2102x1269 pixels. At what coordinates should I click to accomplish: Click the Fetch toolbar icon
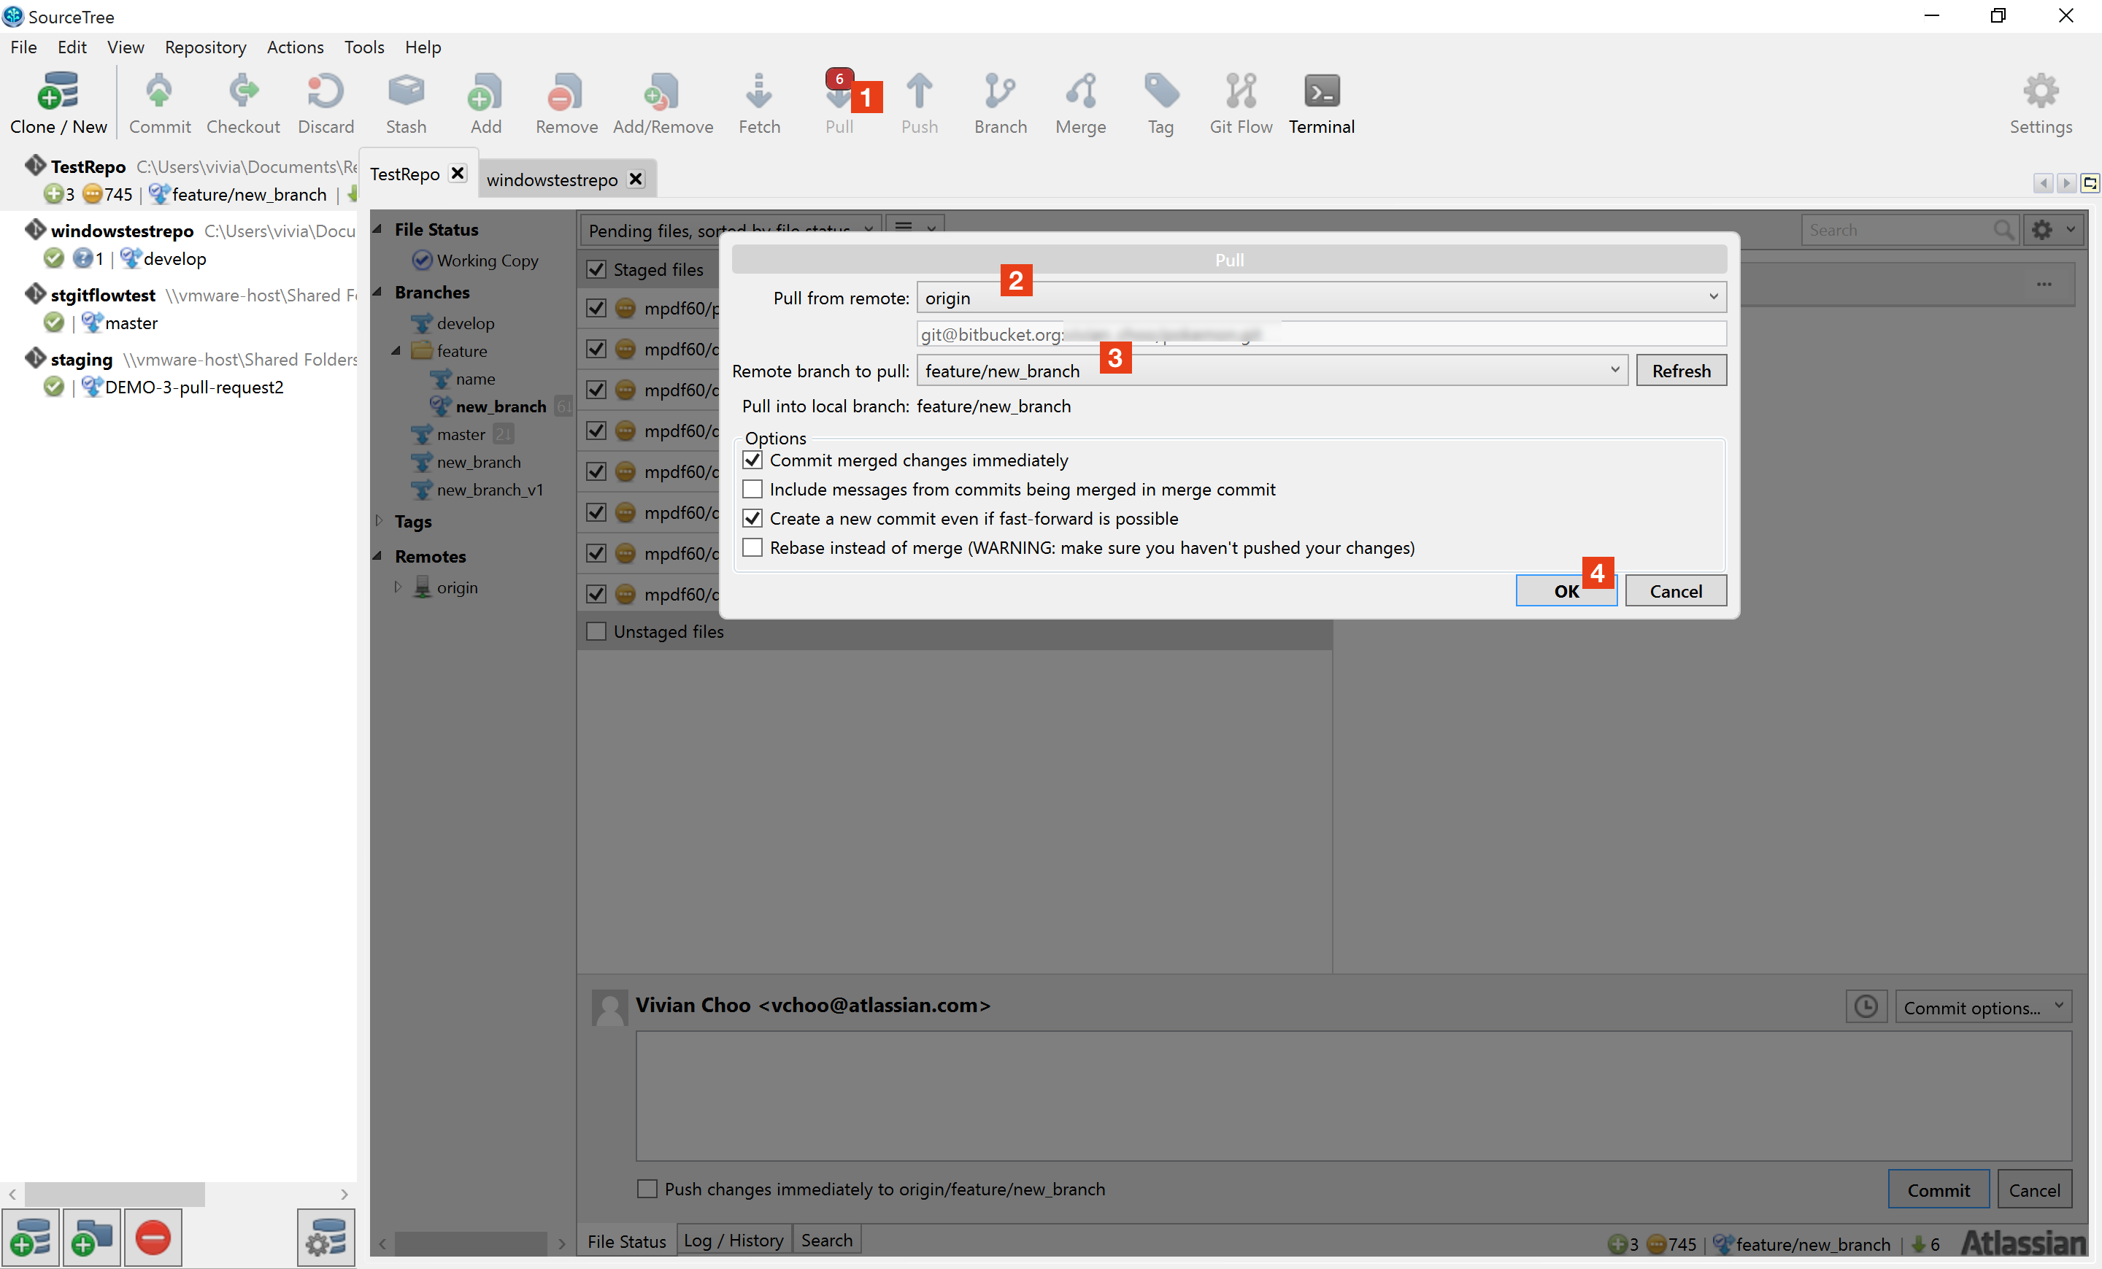758,91
